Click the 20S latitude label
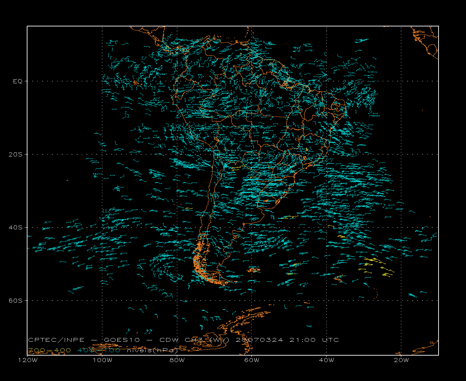Screen dimensions: 466x381 15,154
